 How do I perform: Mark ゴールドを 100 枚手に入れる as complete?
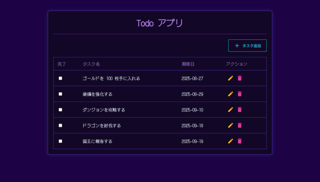coord(60,78)
